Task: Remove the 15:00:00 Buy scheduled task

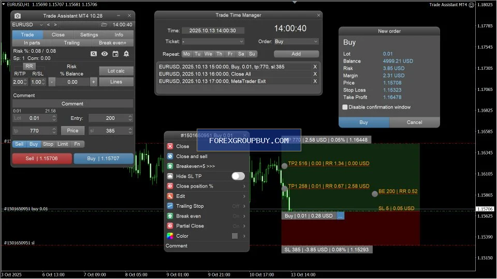Action: point(315,67)
